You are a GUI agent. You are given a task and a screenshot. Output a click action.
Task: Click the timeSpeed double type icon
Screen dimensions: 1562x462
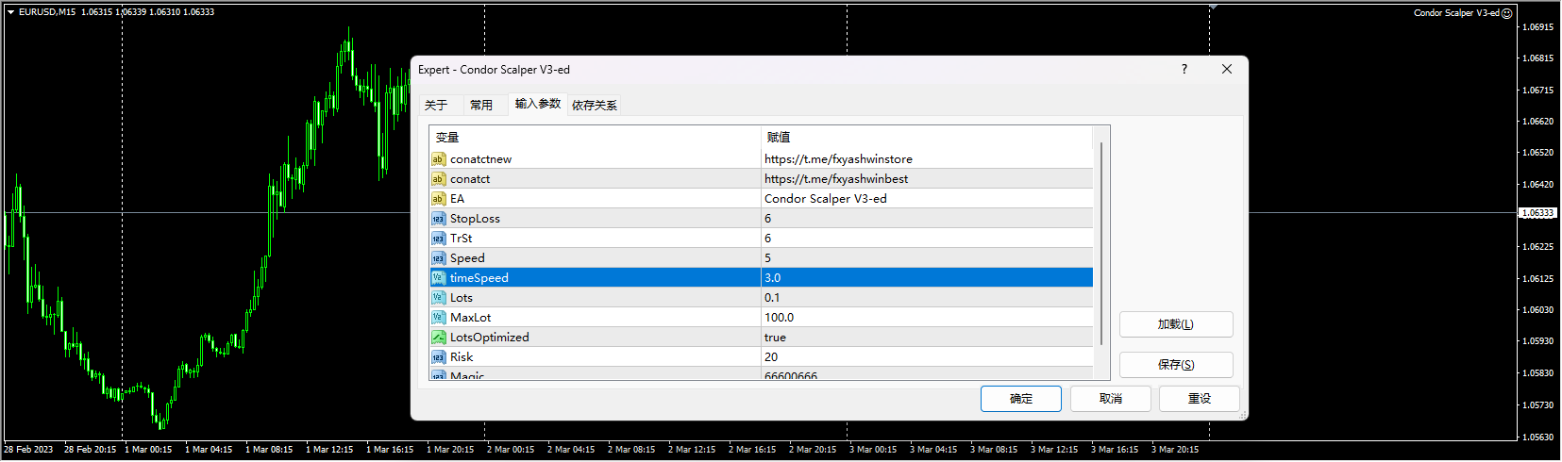438,278
